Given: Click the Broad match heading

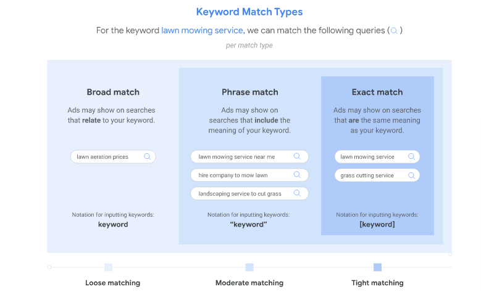Looking at the screenshot, I should click(x=113, y=92).
